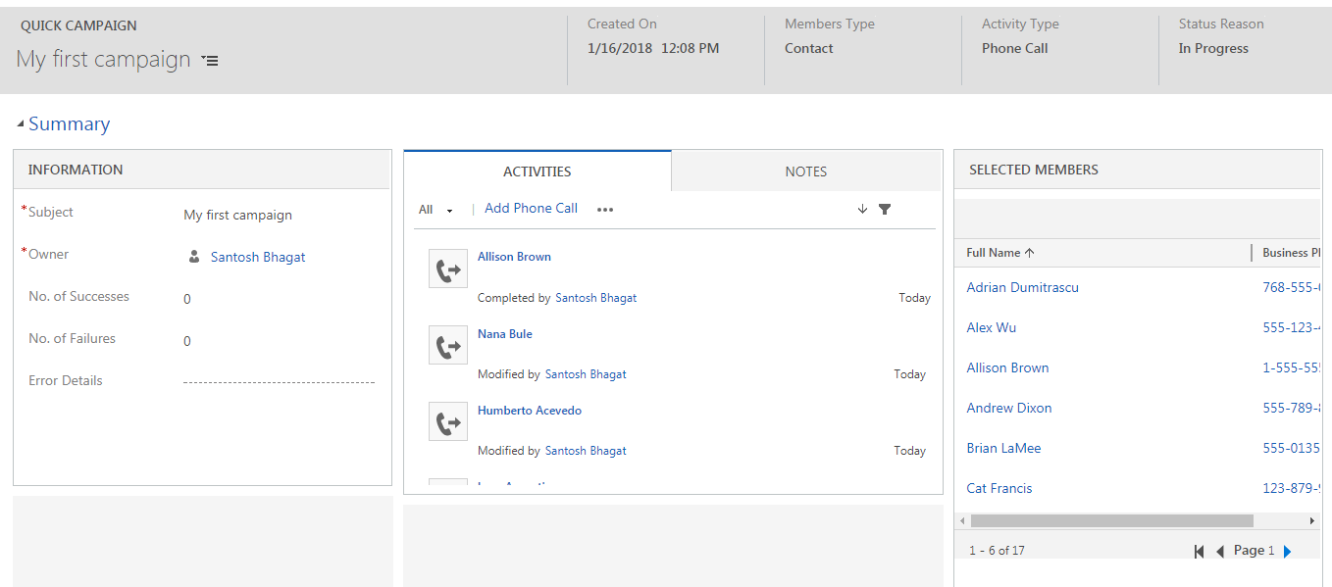Click Add Phone Call
The height and width of the screenshot is (587, 1332).
[531, 209]
